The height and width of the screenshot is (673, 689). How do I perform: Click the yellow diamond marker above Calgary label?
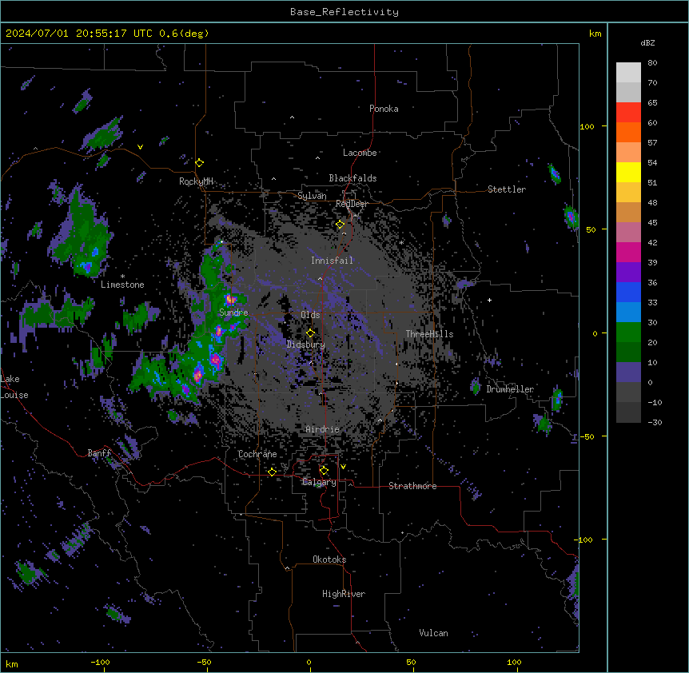coord(324,471)
